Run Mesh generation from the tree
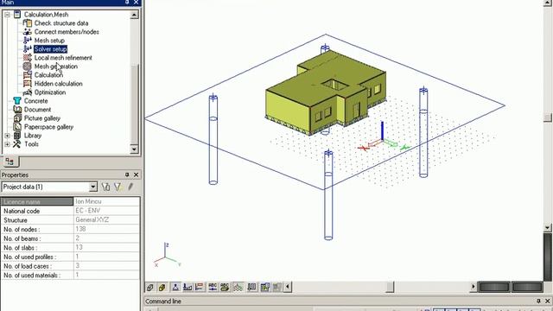The height and width of the screenshot is (311, 553). pyautogui.click(x=55, y=67)
